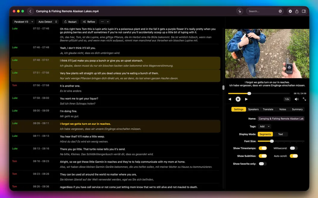The image size is (318, 198).
Task: Click the share export icon
Action: [x=297, y=11]
